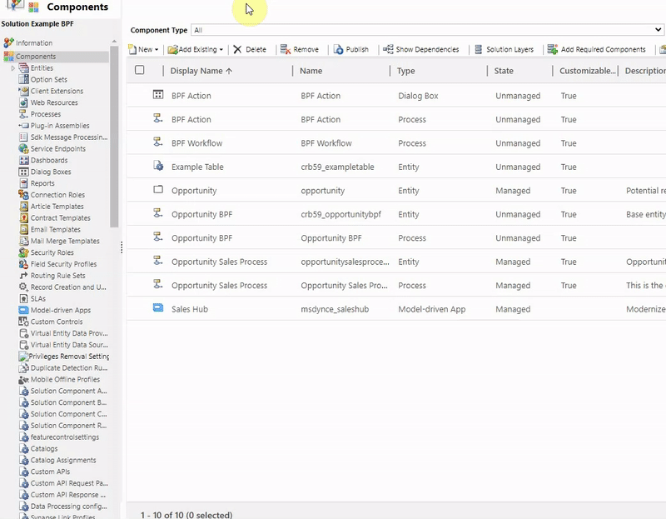Open the Component Type dropdown

(x=427, y=30)
